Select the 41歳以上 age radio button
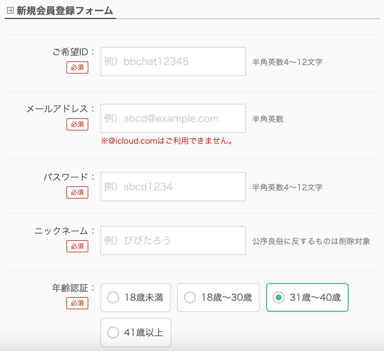The width and height of the screenshot is (384, 351). [x=113, y=333]
